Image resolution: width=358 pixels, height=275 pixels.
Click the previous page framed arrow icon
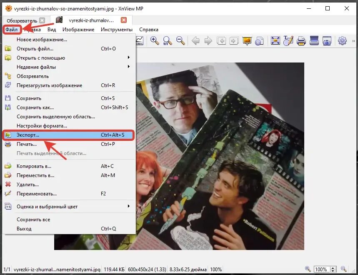[221, 41]
